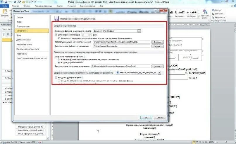Click the zoom out minus button
This screenshot has height=144, width=236.
216,142
